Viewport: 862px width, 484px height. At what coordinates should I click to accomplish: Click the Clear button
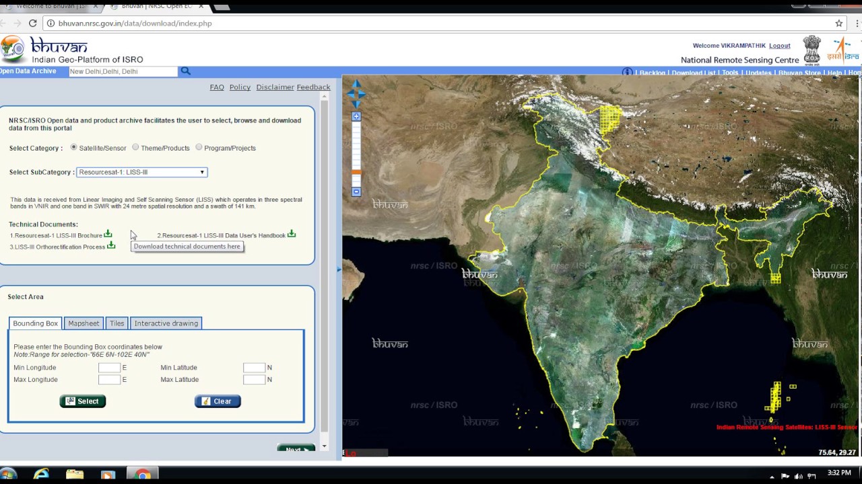(218, 401)
